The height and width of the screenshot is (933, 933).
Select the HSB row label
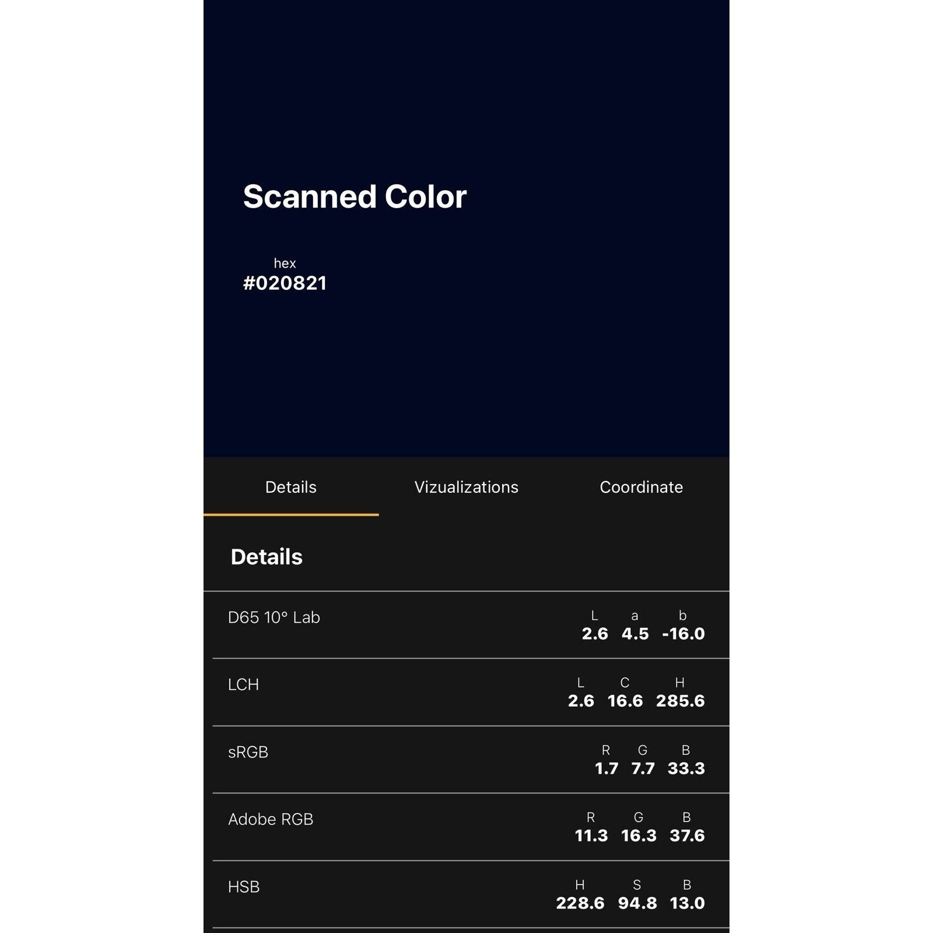(x=243, y=887)
